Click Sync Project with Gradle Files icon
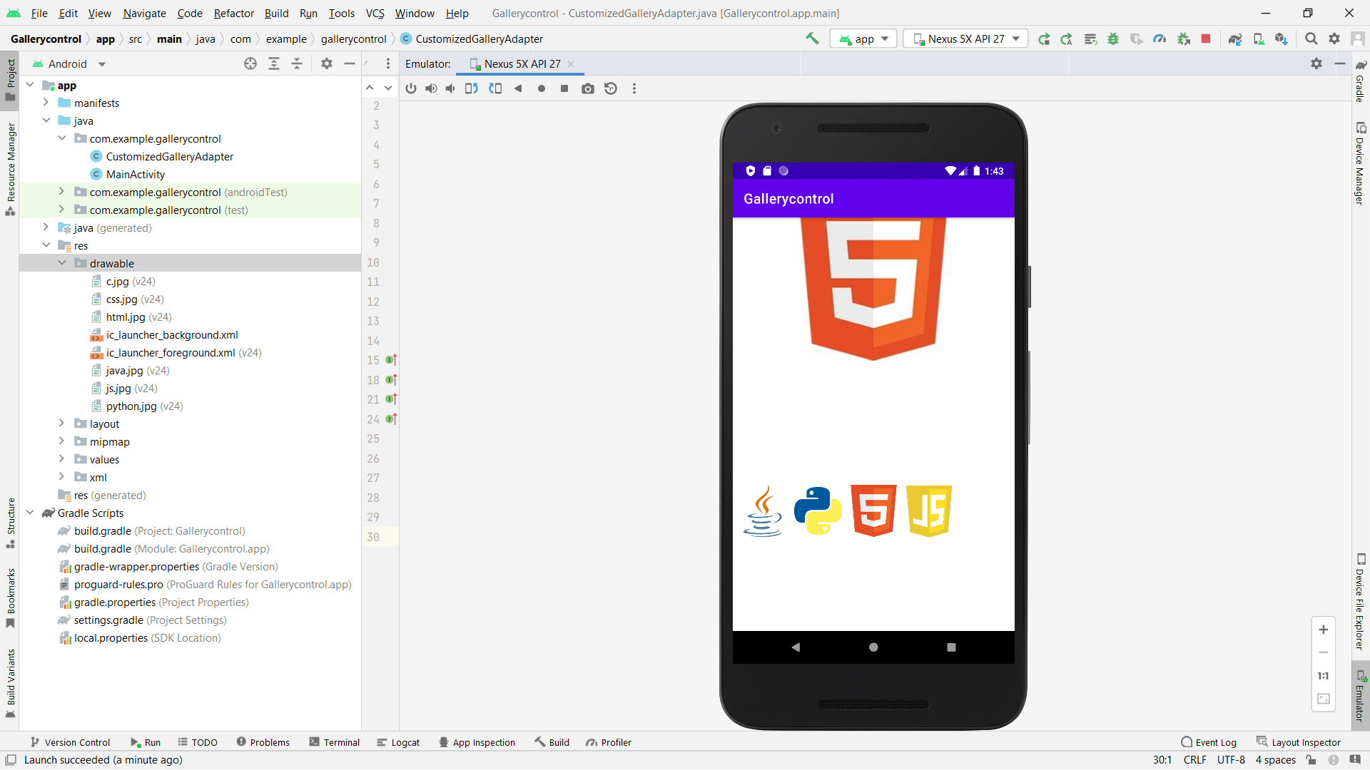Viewport: 1370px width, 770px height. coord(1235,39)
